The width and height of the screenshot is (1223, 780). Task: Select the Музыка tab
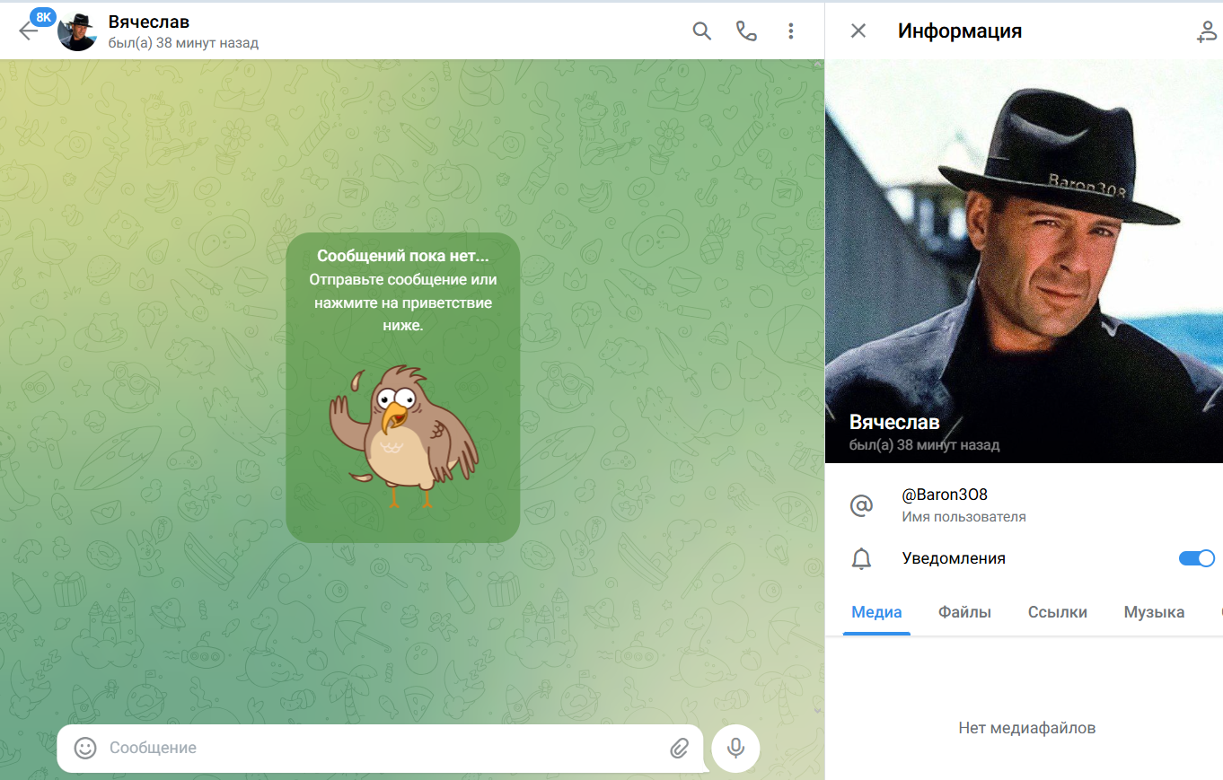coord(1154,612)
